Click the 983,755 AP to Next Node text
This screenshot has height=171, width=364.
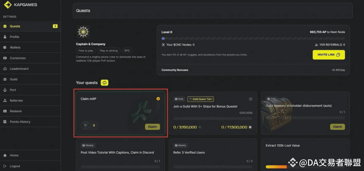point(327,32)
